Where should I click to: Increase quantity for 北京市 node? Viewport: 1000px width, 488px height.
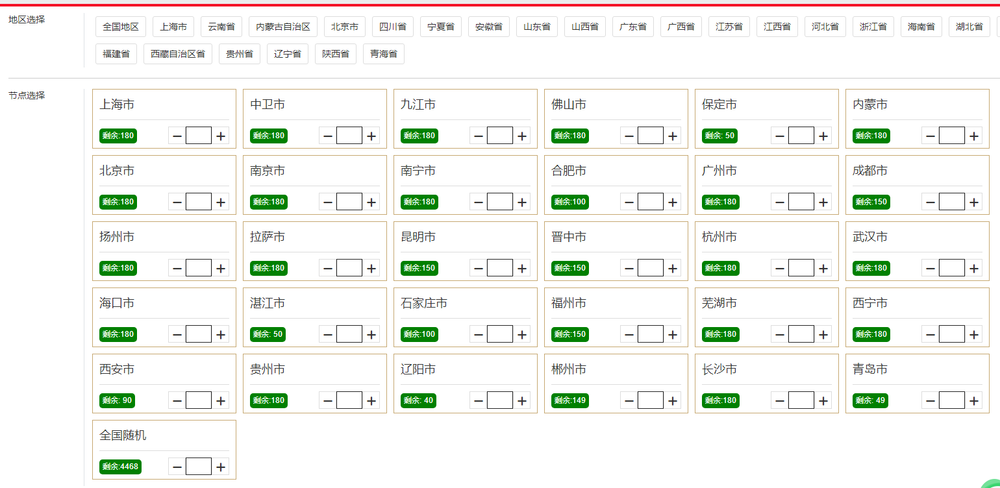coord(221,202)
